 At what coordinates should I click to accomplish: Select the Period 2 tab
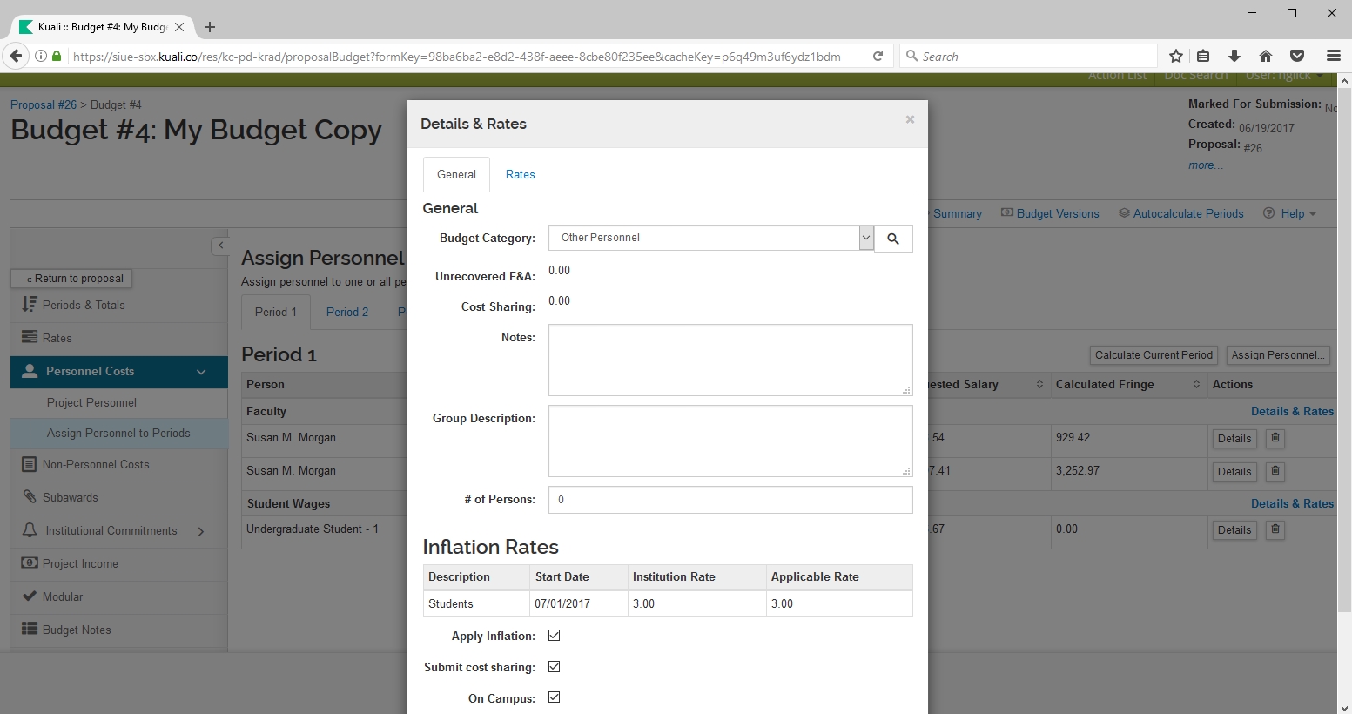[x=346, y=312]
